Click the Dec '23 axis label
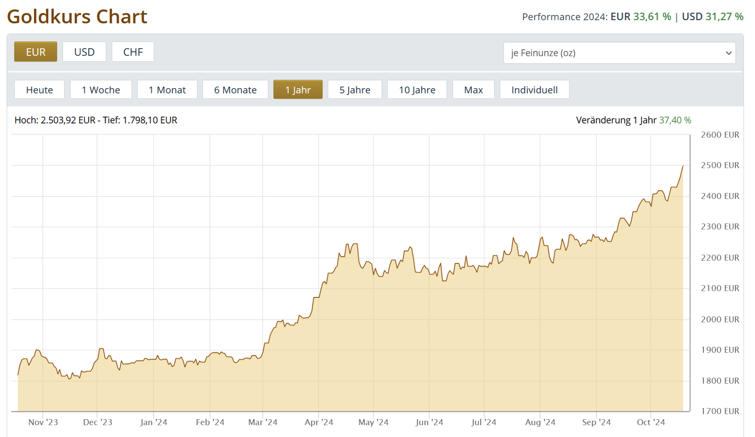The height and width of the screenshot is (437, 755). 98,422
